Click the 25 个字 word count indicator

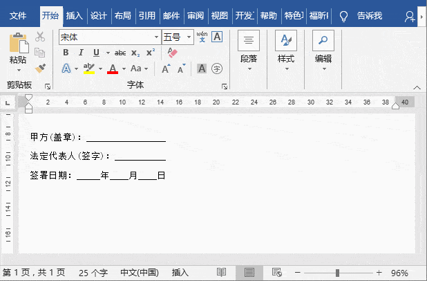tap(93, 273)
